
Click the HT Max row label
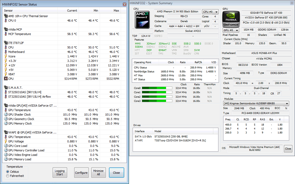[x=138, y=76]
